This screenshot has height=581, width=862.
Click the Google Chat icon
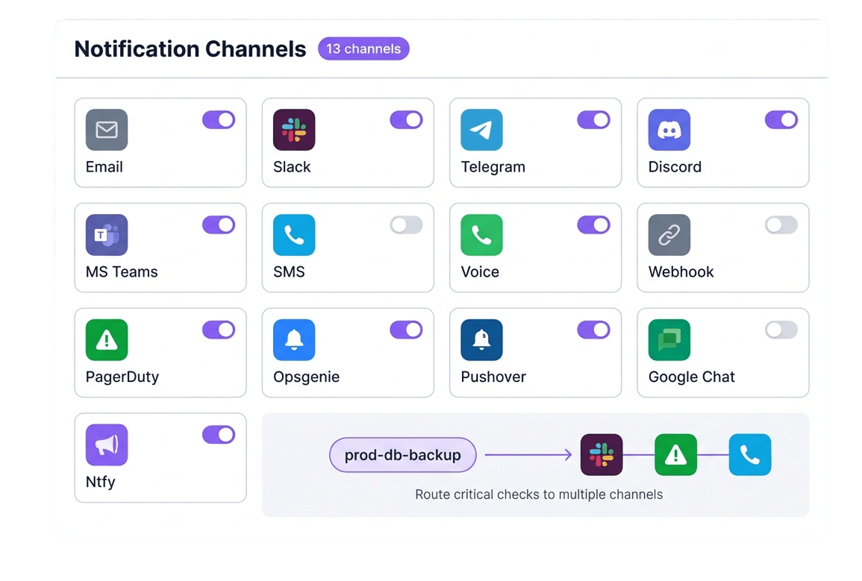(x=669, y=339)
